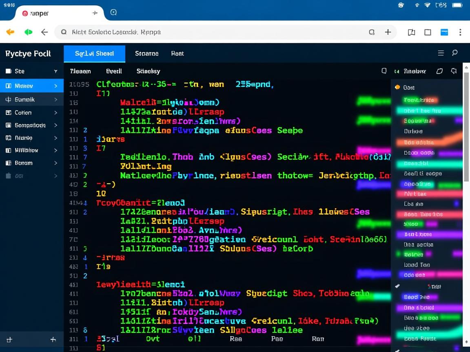
Task: Click the orange arrow icon in browser toolbar
Action: 10,32
